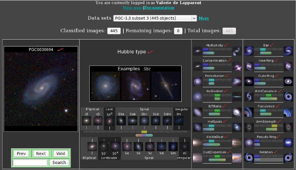Go to the next image with Next
Viewport: 296px width, 170px height.
tap(41, 154)
